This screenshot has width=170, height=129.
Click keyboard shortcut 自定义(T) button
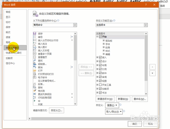(x=56, y=110)
